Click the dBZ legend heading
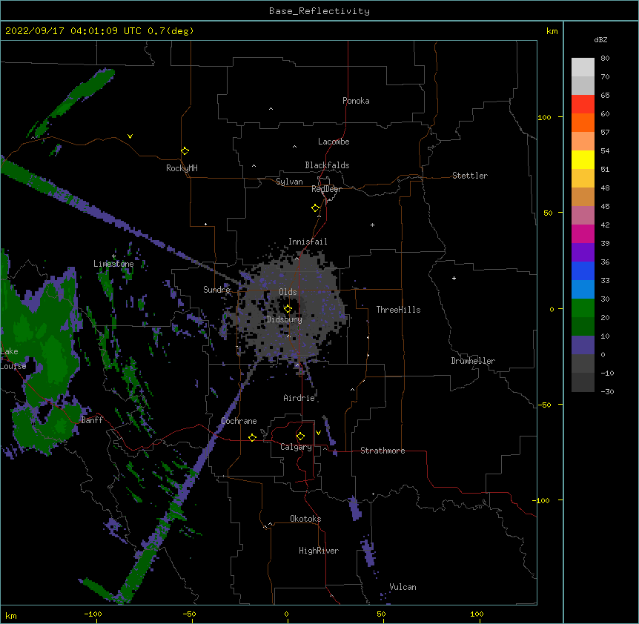Viewport: 639px width, 624px height. click(x=600, y=39)
